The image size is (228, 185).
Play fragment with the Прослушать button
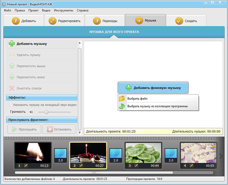click(x=24, y=129)
